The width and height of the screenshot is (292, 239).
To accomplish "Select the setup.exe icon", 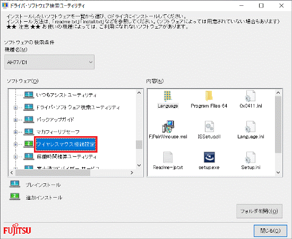I will click(x=209, y=157).
